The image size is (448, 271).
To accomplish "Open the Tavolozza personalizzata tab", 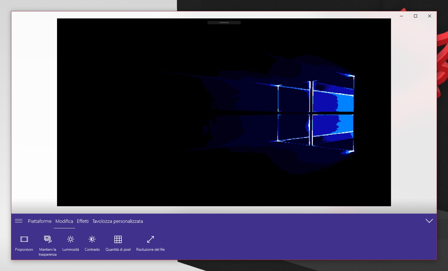I will click(x=117, y=221).
